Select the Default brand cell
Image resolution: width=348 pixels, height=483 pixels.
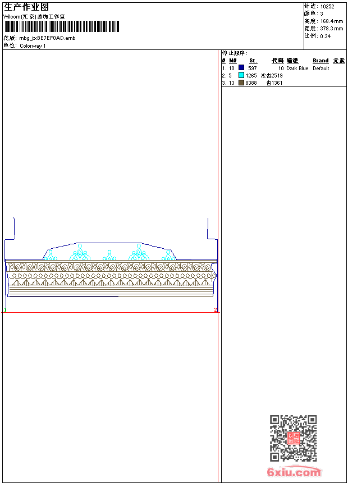(321, 69)
